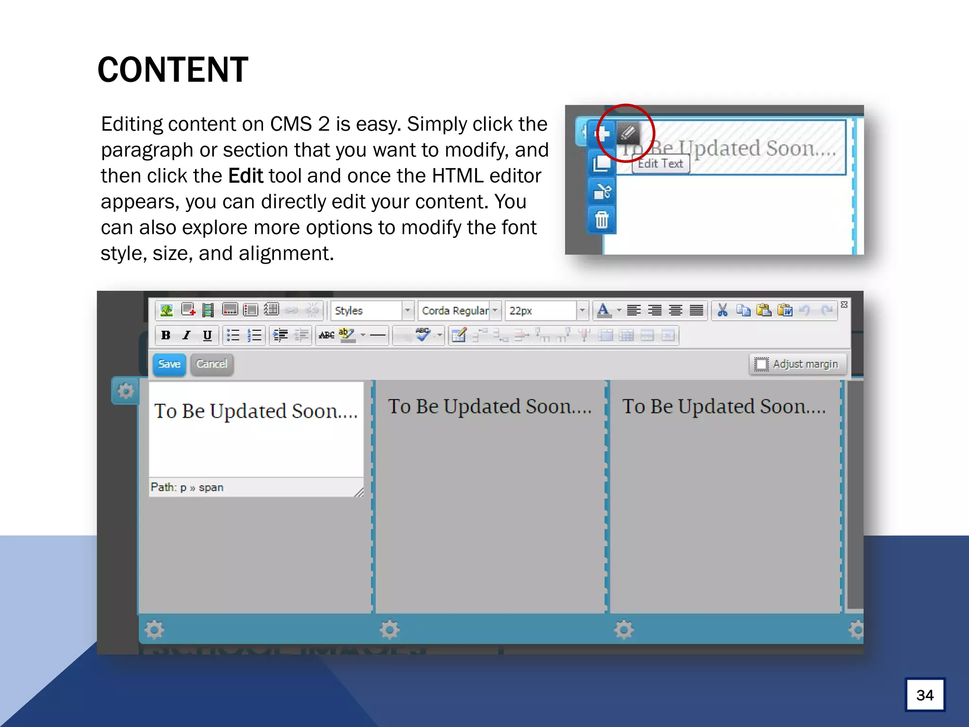Click the first column bottom gear icon

point(154,630)
